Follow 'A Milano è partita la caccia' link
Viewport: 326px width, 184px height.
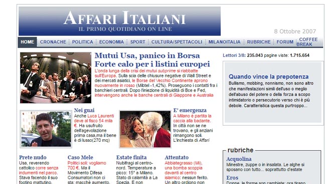coord(192,118)
